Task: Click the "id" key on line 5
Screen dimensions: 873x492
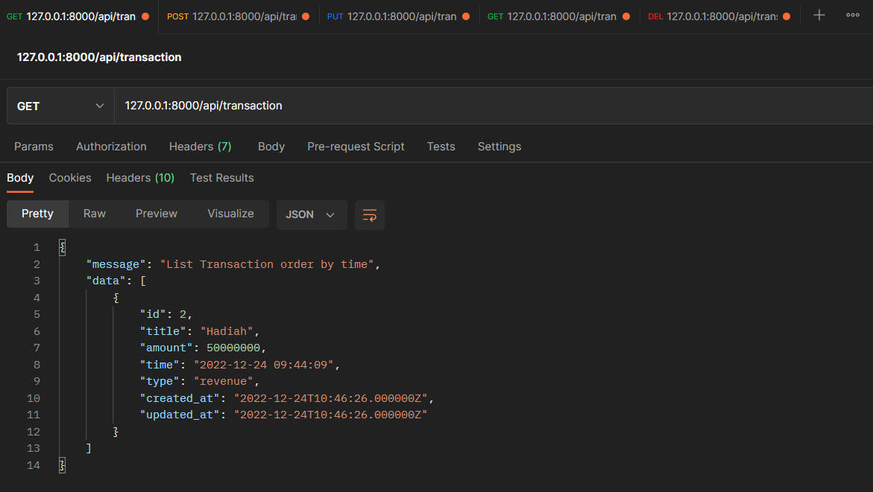Action: pyautogui.click(x=153, y=315)
